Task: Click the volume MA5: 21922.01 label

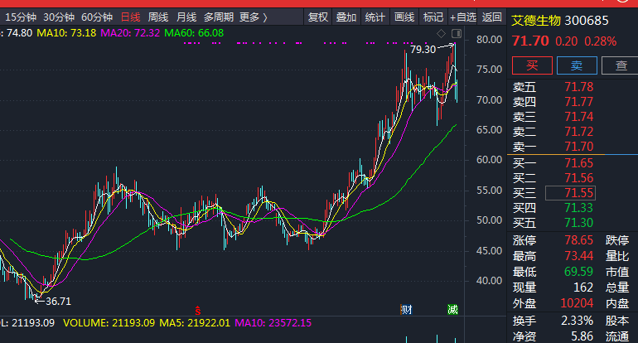Action: click(195, 323)
